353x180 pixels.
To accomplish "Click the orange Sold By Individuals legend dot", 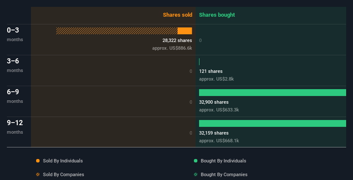I will coord(38,161).
